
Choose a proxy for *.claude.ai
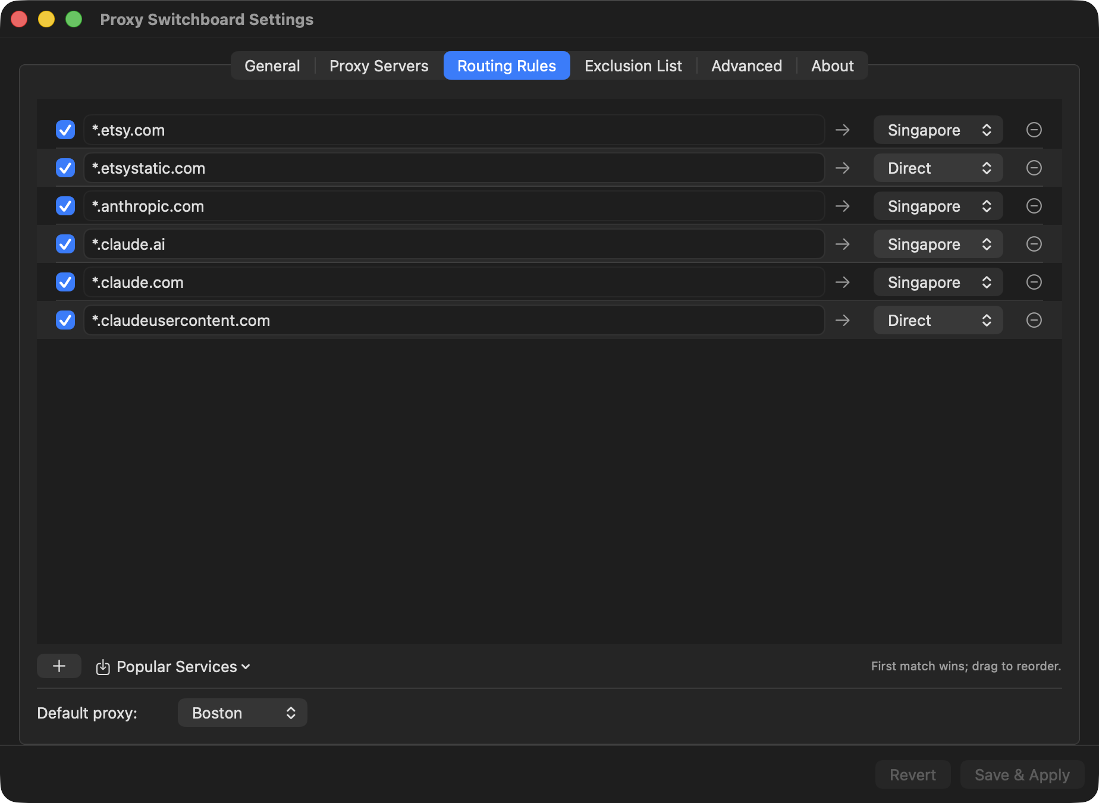click(938, 244)
